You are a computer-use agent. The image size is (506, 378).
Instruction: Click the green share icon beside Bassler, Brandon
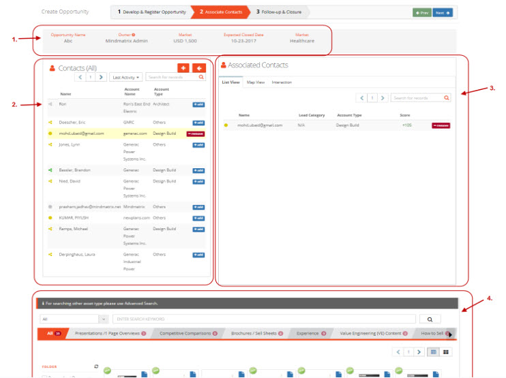click(x=50, y=170)
